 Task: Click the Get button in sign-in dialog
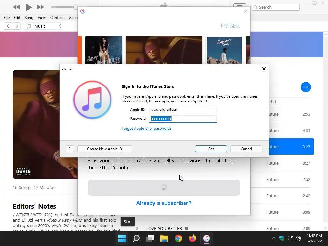211,149
